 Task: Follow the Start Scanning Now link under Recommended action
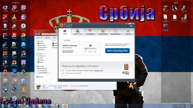tap(68, 52)
